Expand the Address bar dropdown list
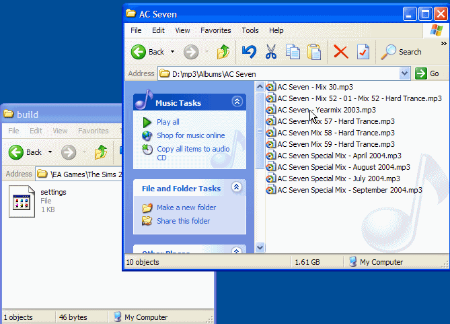Image resolution: width=450 pixels, height=324 pixels. (404, 73)
